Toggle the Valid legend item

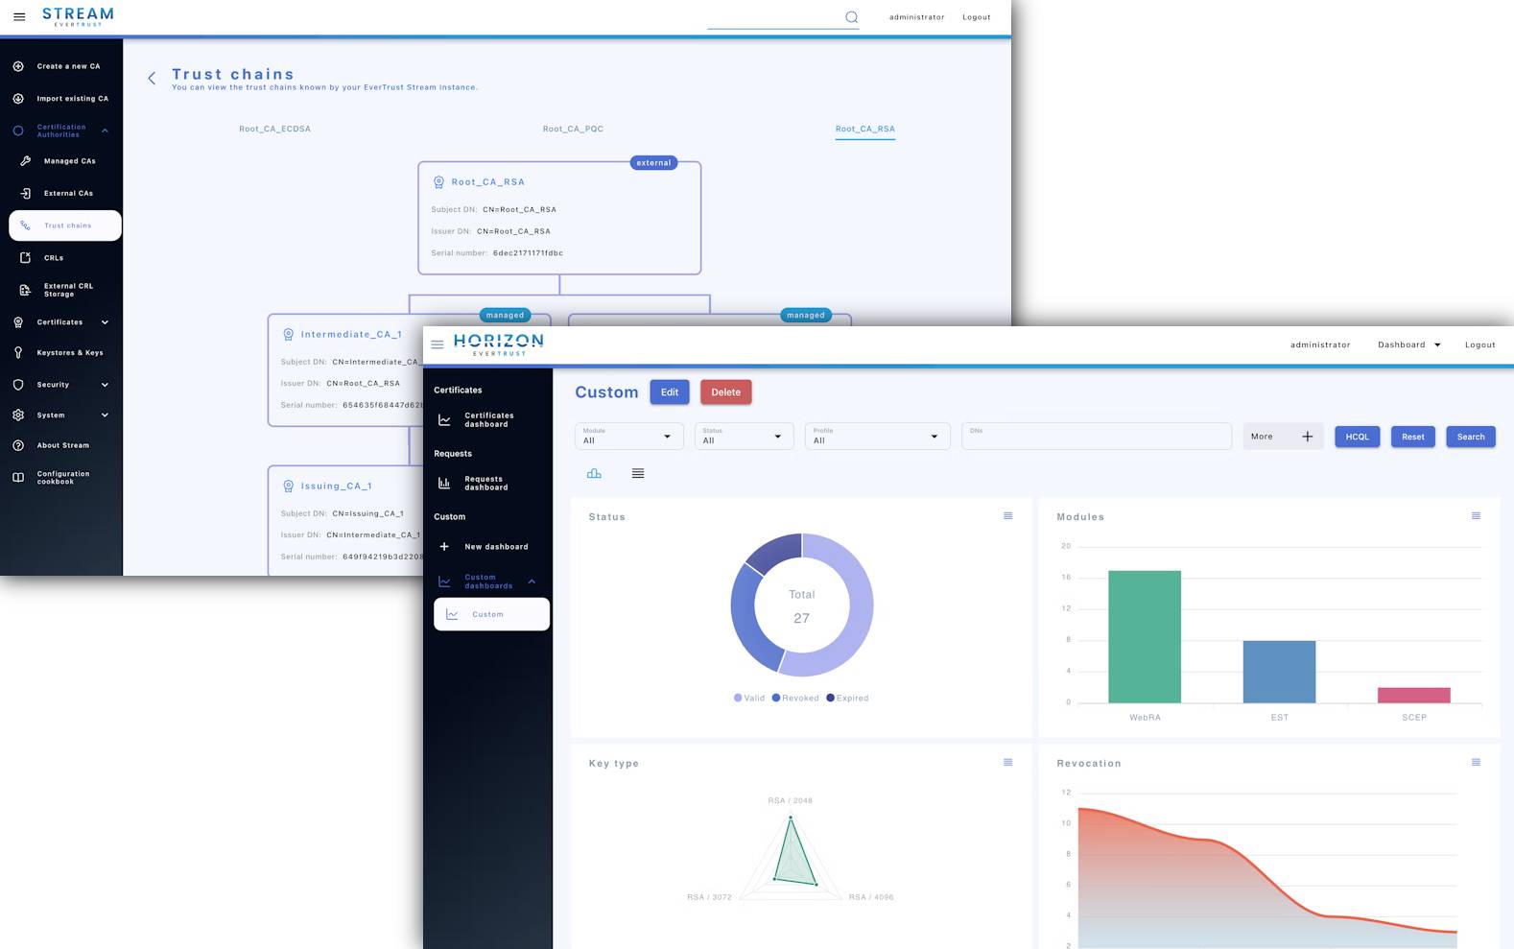[749, 699]
